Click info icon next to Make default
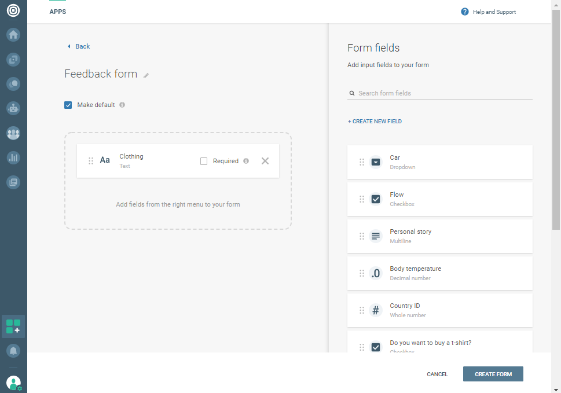 (122, 105)
